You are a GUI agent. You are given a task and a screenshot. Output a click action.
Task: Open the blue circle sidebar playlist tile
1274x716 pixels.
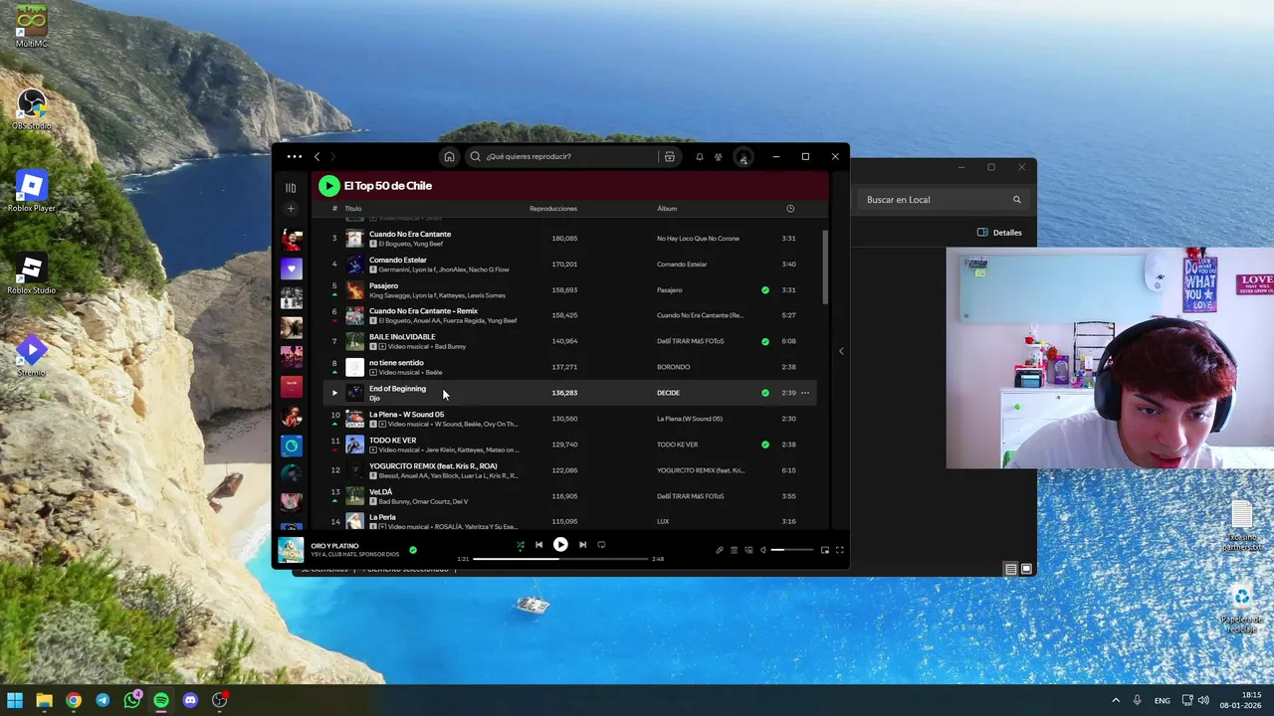(291, 446)
